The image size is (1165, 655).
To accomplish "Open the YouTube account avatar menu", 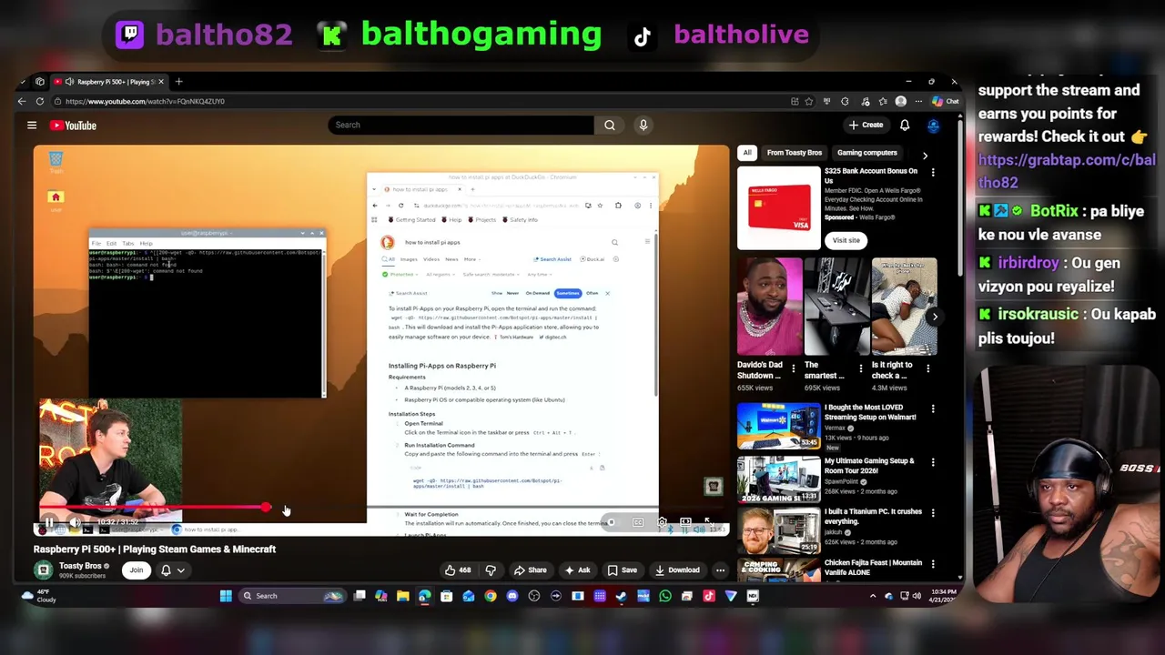I will pos(934,125).
